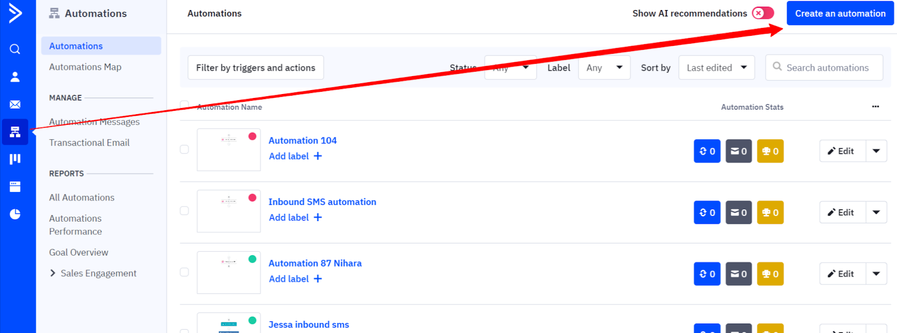Open Transactional Email menu item
This screenshot has width=897, height=333.
point(89,143)
